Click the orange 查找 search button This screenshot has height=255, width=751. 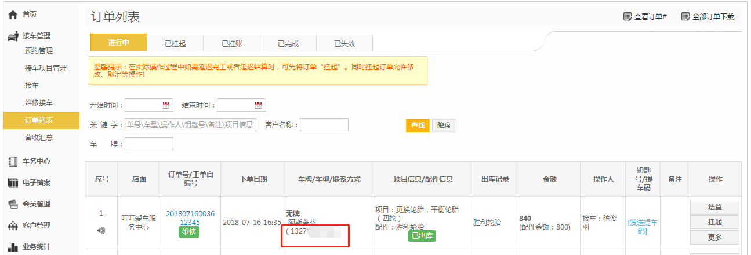point(417,125)
